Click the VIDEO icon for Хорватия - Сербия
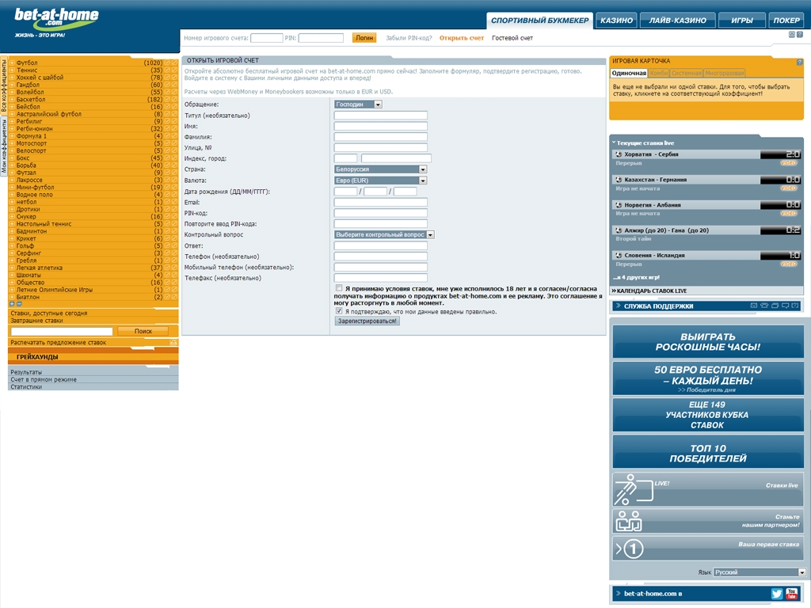Viewport: 811px width, 608px height. coord(789,163)
